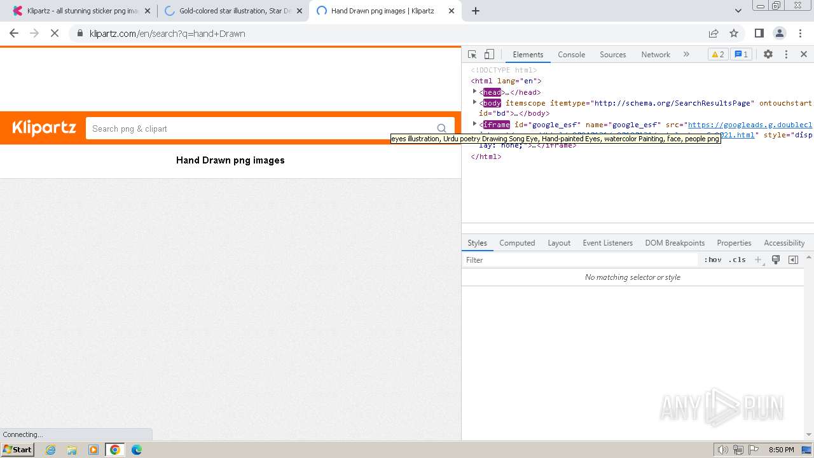Toggle the :hov element state button
Screen dimensions: 814x458
(713, 260)
